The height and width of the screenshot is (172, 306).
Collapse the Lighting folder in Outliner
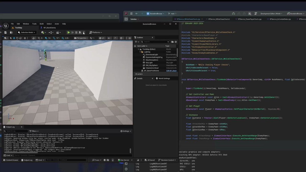pyautogui.click(x=140, y=52)
